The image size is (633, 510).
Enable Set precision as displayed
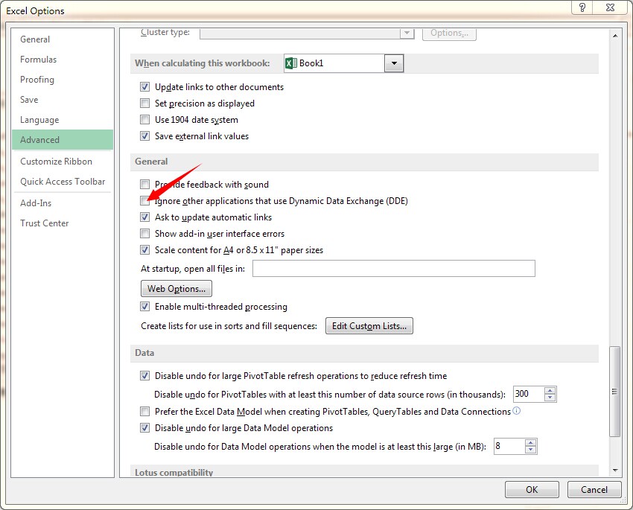coord(144,103)
